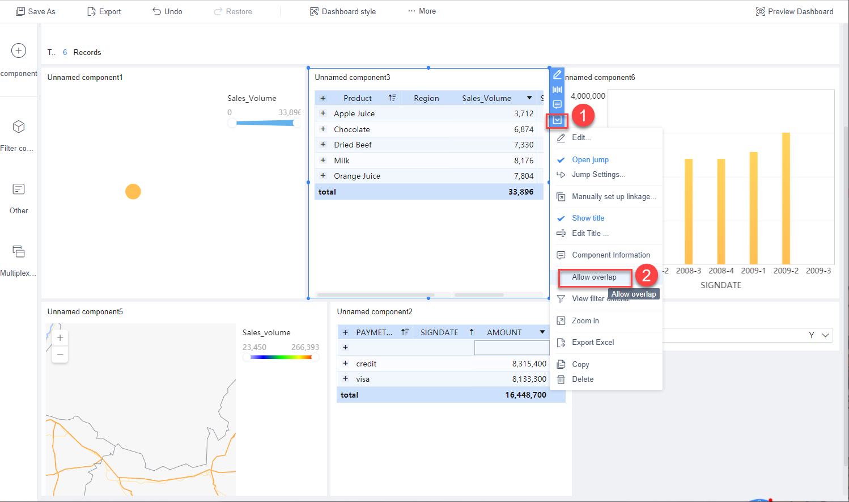Open the chart type switch icon on component3
Viewport: 849px width, 502px height.
pos(557,89)
